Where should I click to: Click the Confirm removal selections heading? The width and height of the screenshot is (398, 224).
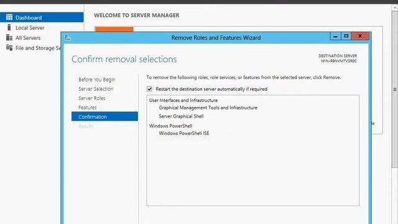point(124,59)
